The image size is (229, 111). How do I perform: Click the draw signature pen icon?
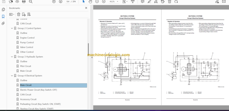pos(156,1)
